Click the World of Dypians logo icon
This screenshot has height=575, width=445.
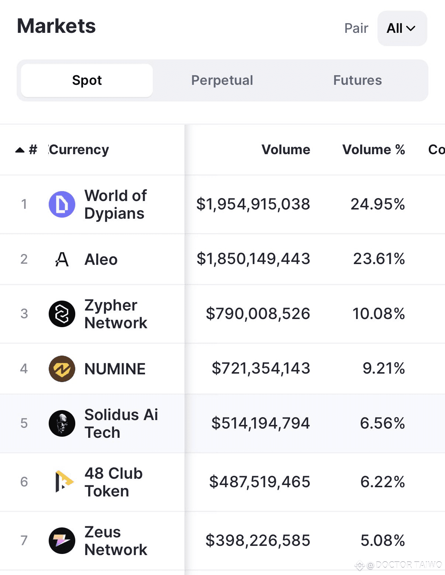[x=62, y=204]
